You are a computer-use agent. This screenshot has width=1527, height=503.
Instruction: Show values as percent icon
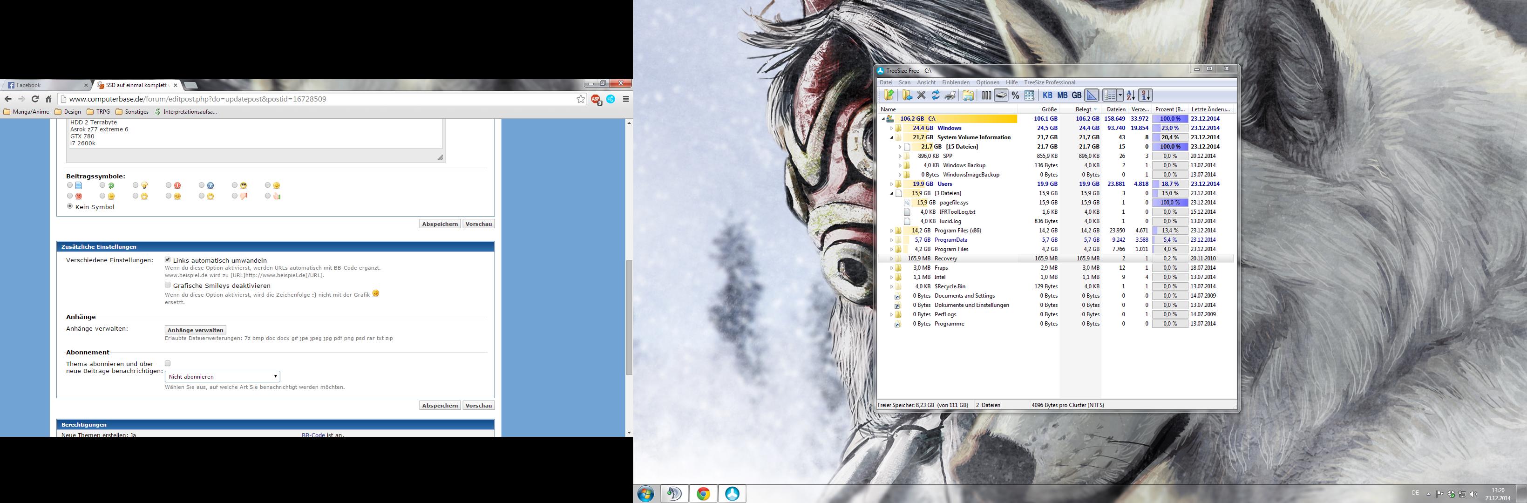tap(1015, 95)
